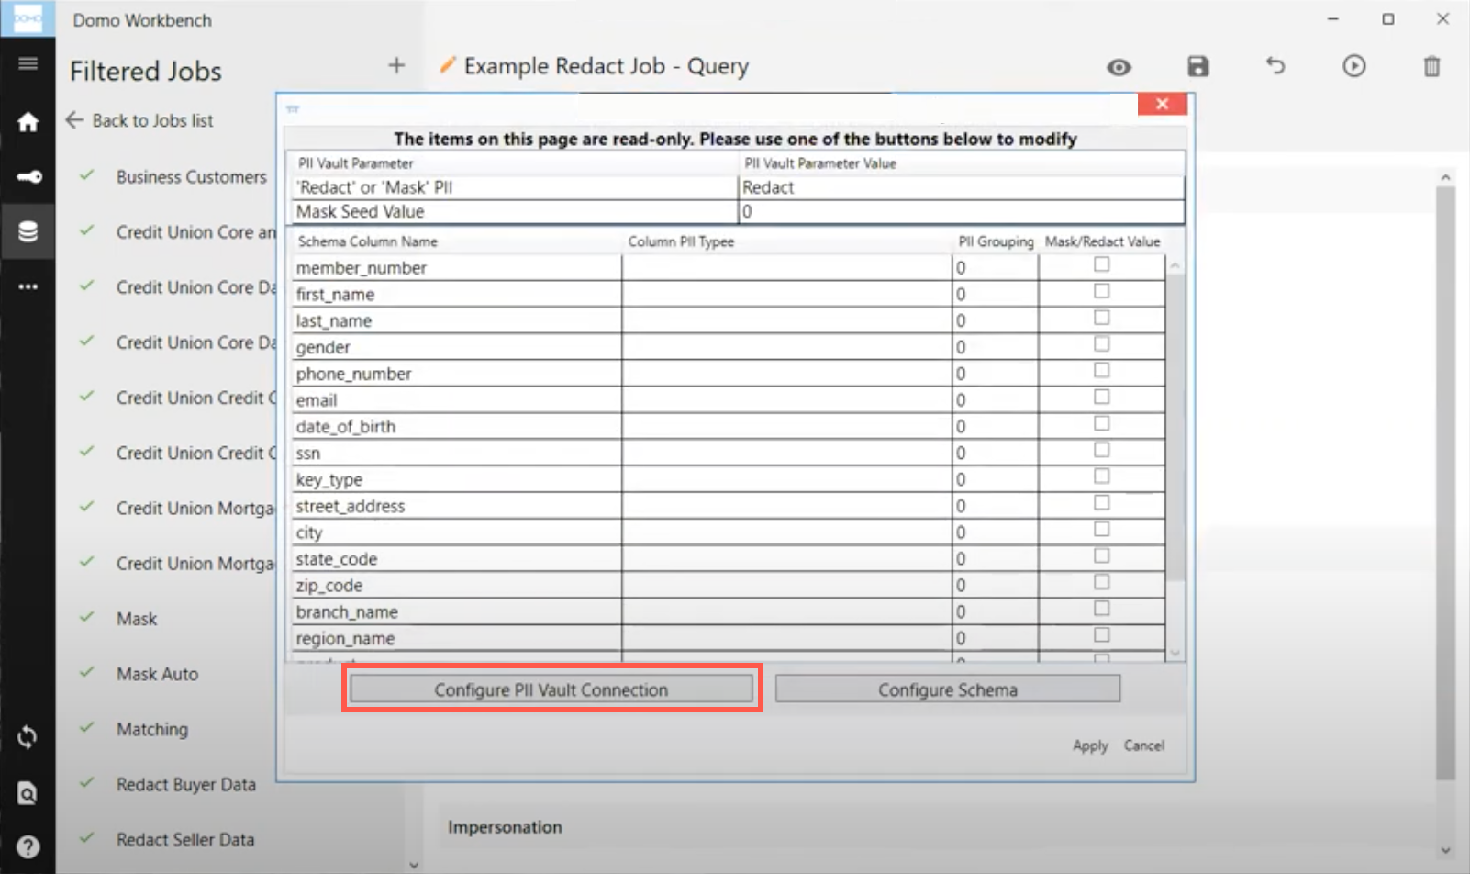
Task: Save the job using floppy disk icon
Action: tap(1197, 66)
